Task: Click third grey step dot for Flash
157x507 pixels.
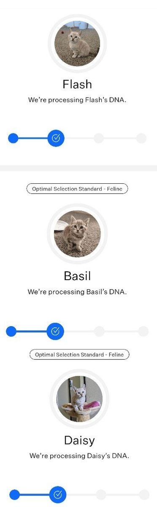Action: coord(99,138)
